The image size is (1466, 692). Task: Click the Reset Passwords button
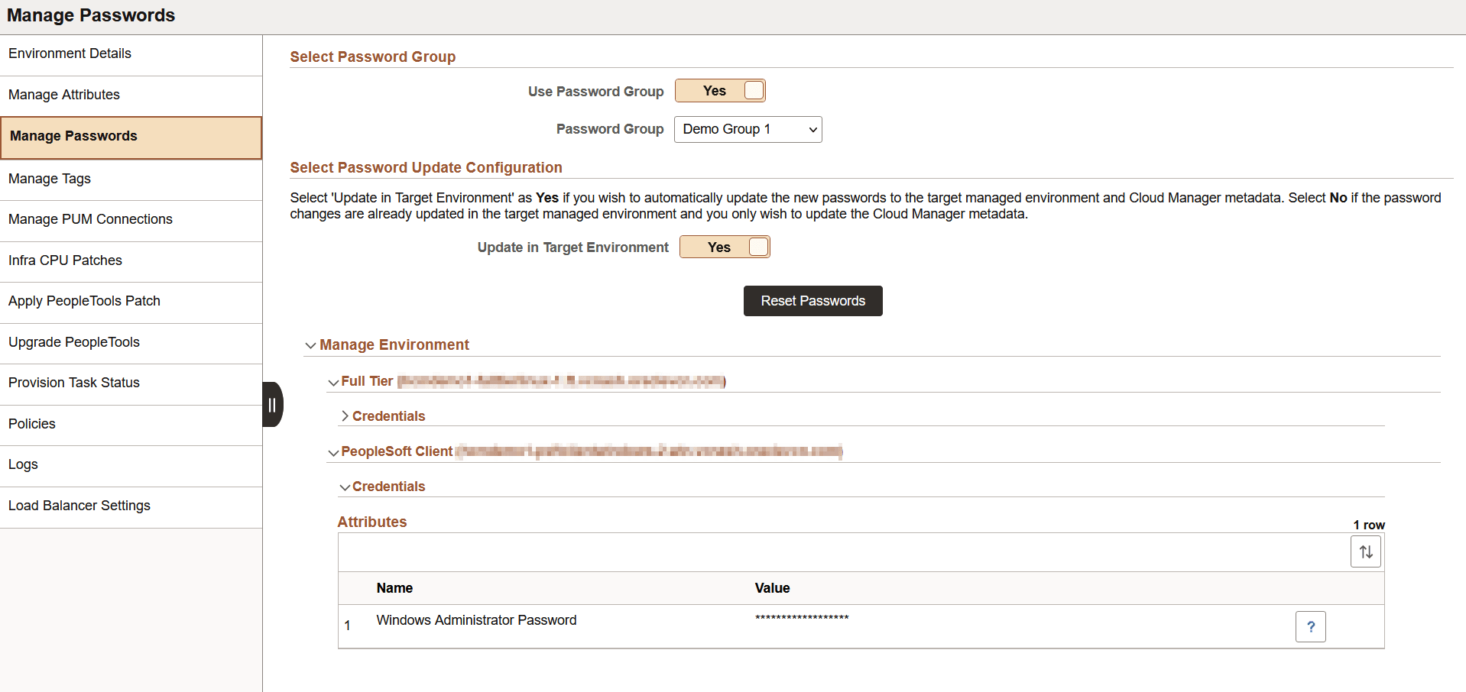point(812,301)
